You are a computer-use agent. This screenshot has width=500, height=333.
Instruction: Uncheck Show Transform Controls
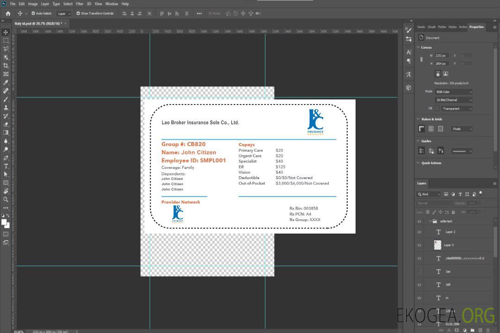78,13
